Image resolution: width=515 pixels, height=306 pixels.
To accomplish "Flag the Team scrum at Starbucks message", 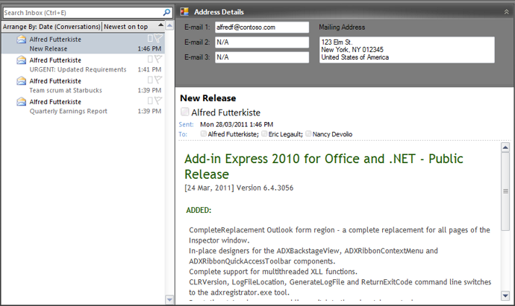I will pyautogui.click(x=158, y=80).
